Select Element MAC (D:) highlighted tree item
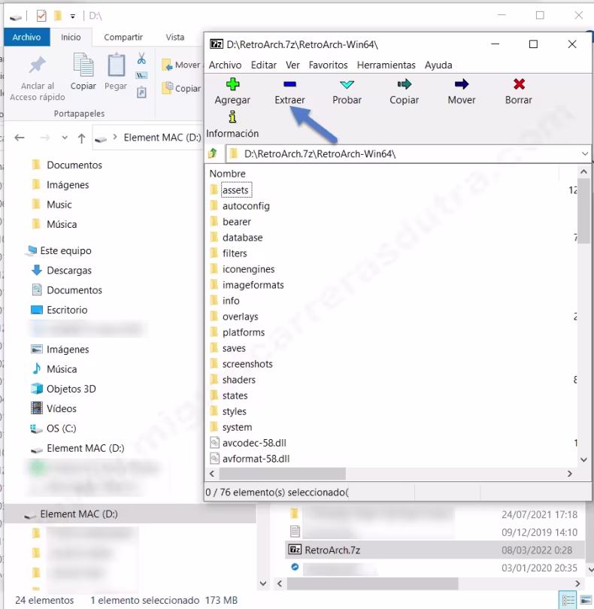The image size is (594, 609). (130, 514)
